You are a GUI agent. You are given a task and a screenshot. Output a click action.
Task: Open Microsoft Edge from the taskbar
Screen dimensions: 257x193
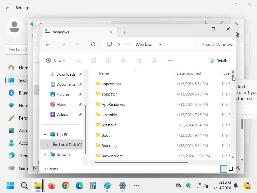(80, 186)
